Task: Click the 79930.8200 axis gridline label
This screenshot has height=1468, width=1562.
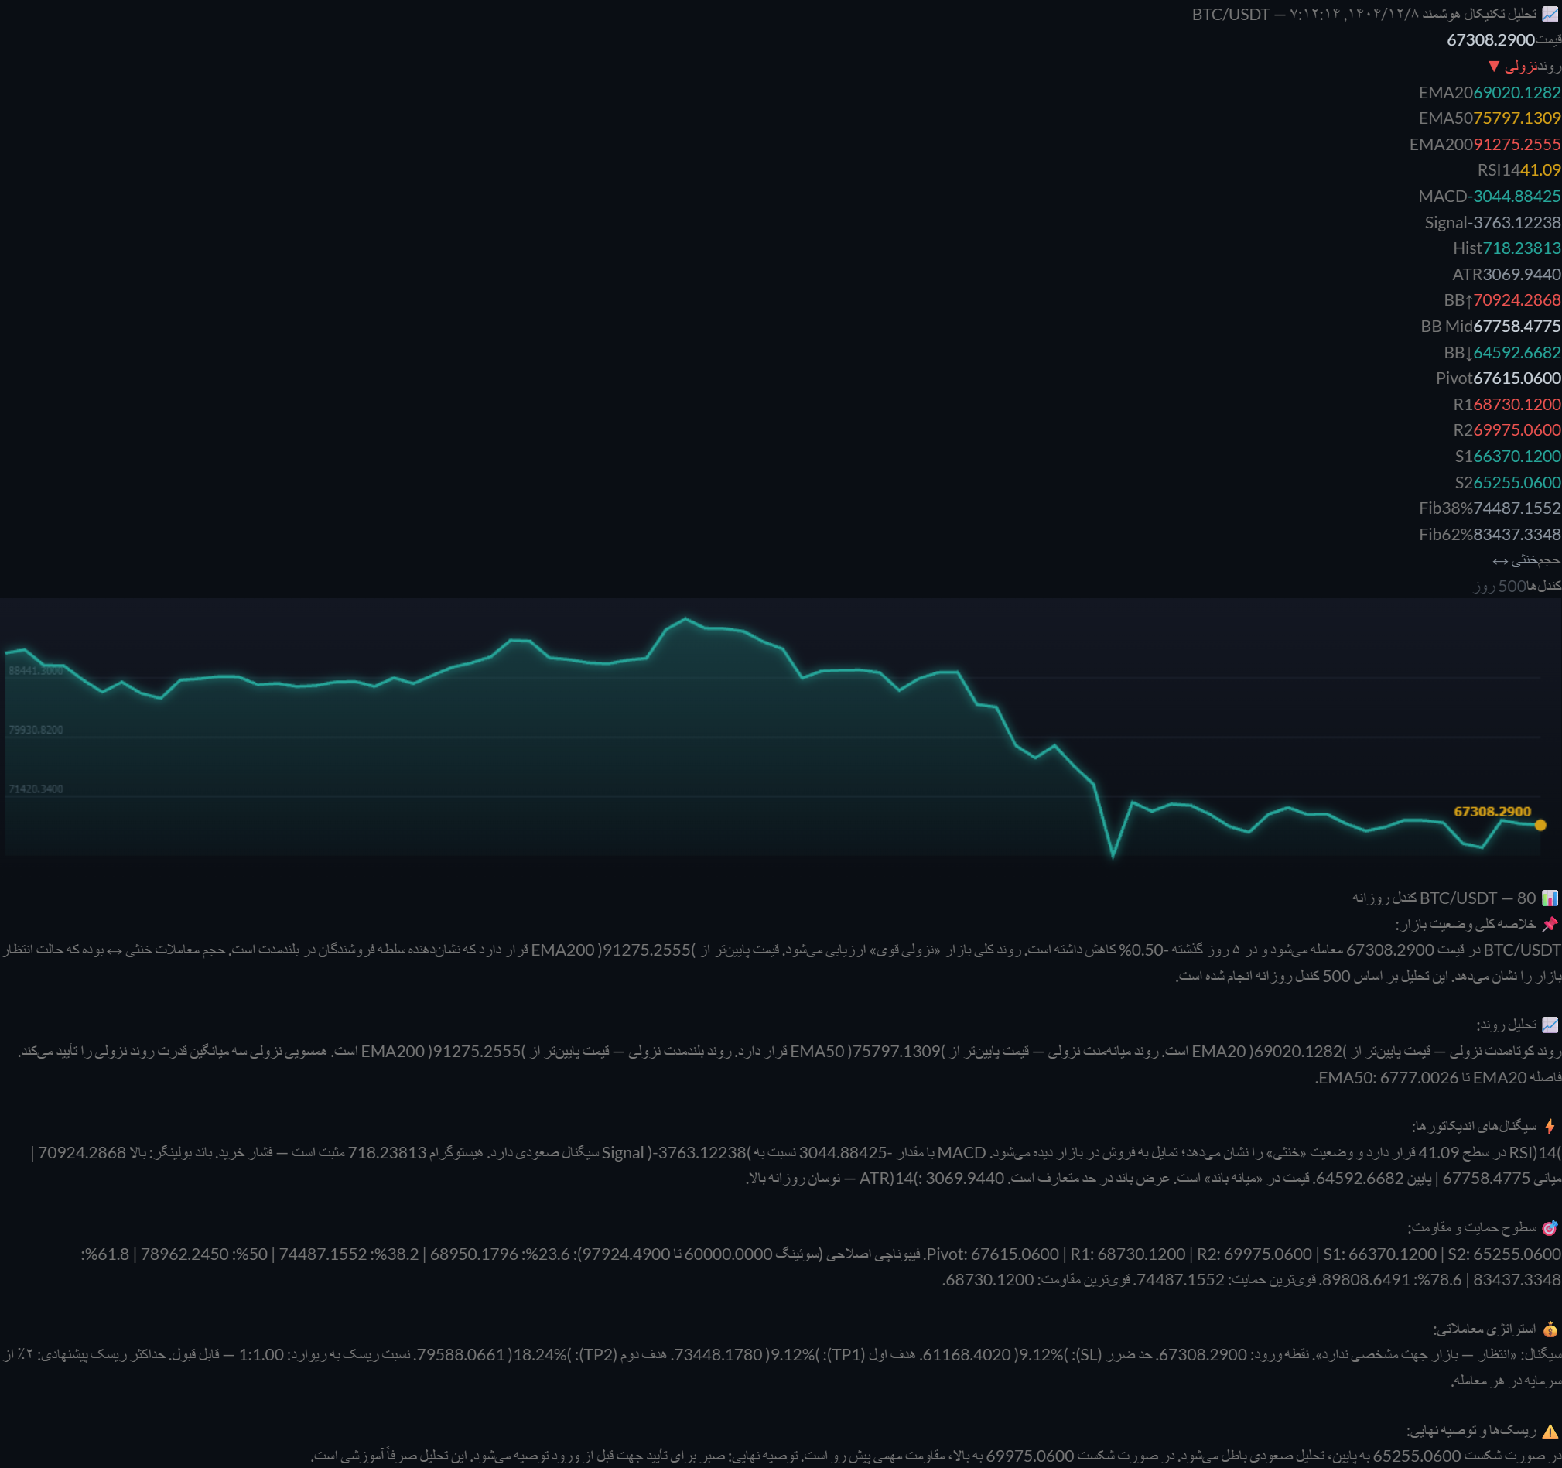Action: click(36, 729)
